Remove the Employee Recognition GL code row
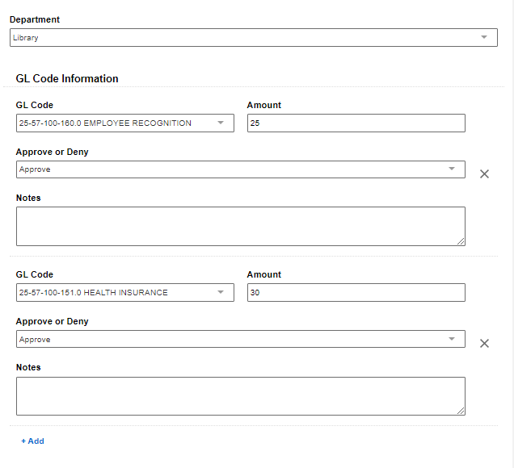514x468 pixels. (484, 173)
